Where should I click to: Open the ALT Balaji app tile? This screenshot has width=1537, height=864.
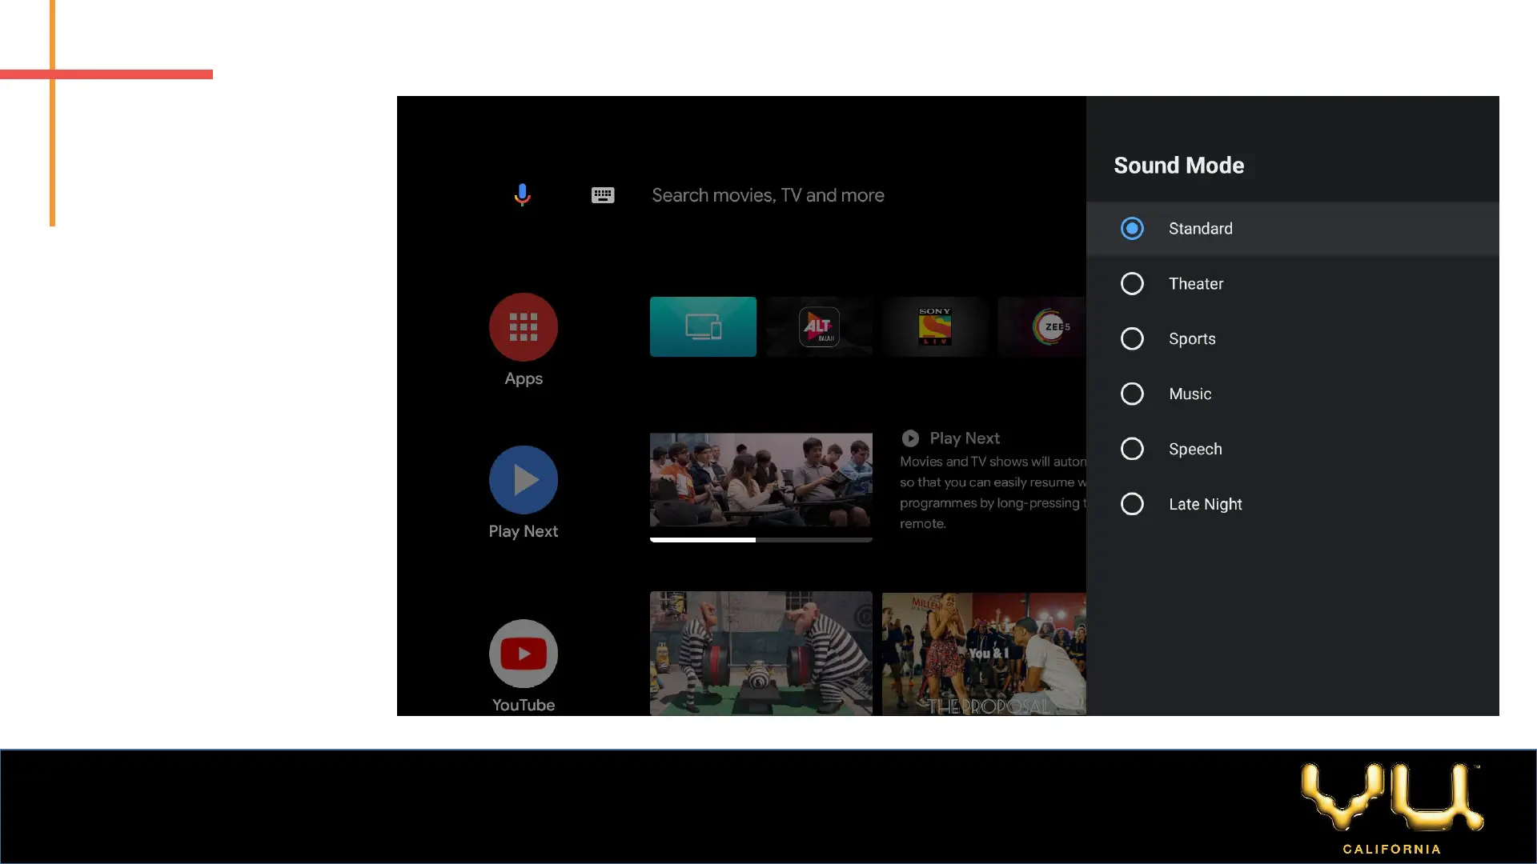tap(819, 326)
